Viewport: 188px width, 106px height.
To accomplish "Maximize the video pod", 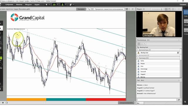I will pyautogui.click(x=173, y=9).
